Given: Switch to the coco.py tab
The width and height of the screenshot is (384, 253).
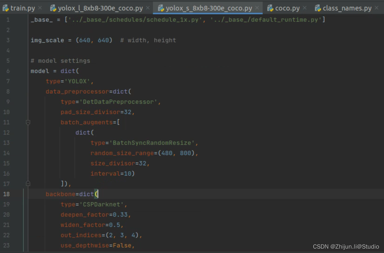Looking at the screenshot, I should tap(287, 8).
